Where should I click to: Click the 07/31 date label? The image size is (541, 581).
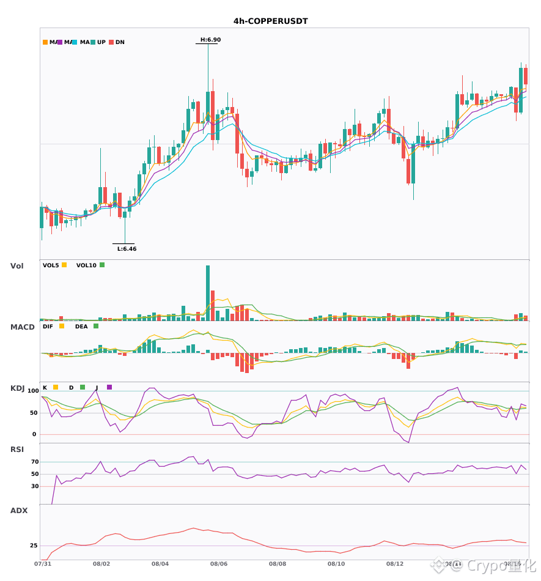click(43, 564)
